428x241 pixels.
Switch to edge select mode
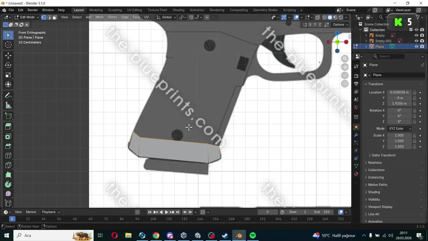(49, 17)
